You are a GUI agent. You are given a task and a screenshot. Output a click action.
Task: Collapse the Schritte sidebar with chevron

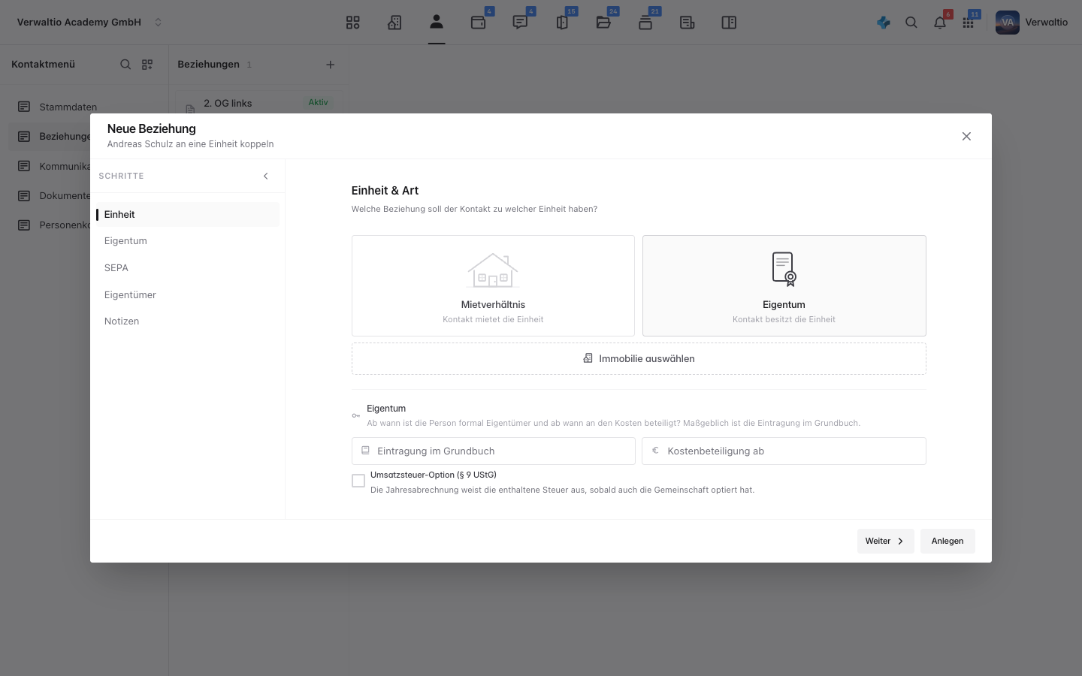click(265, 176)
